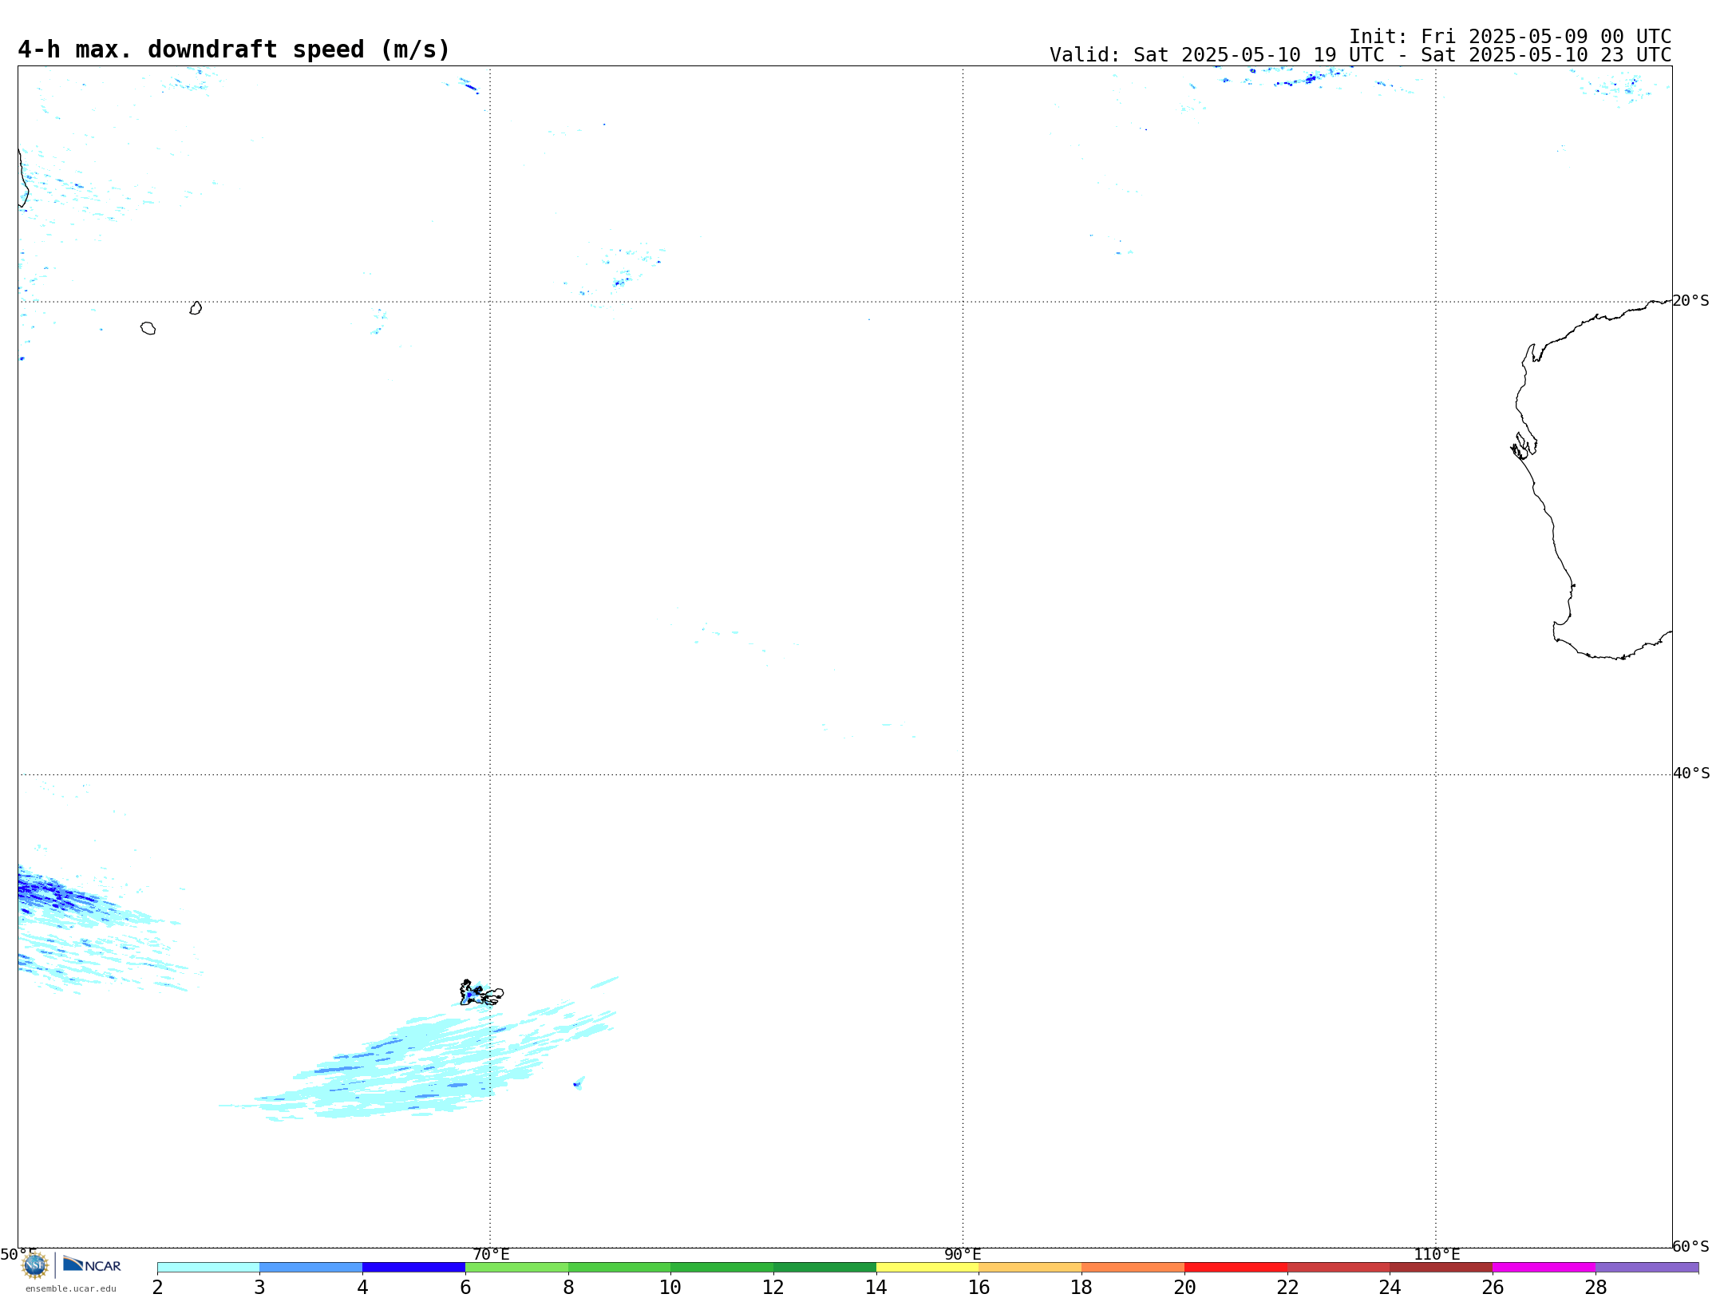
Task: Click the colorbar tick label '26'
Action: click(x=1493, y=1288)
